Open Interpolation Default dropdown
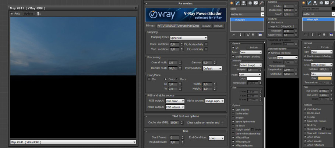The height and width of the screenshot is (148, 335). (212, 69)
